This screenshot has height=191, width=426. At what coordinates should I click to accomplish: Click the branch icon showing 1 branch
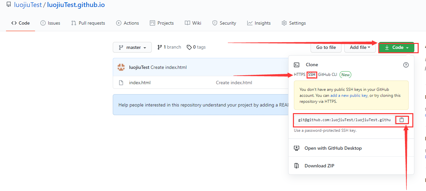(159, 47)
